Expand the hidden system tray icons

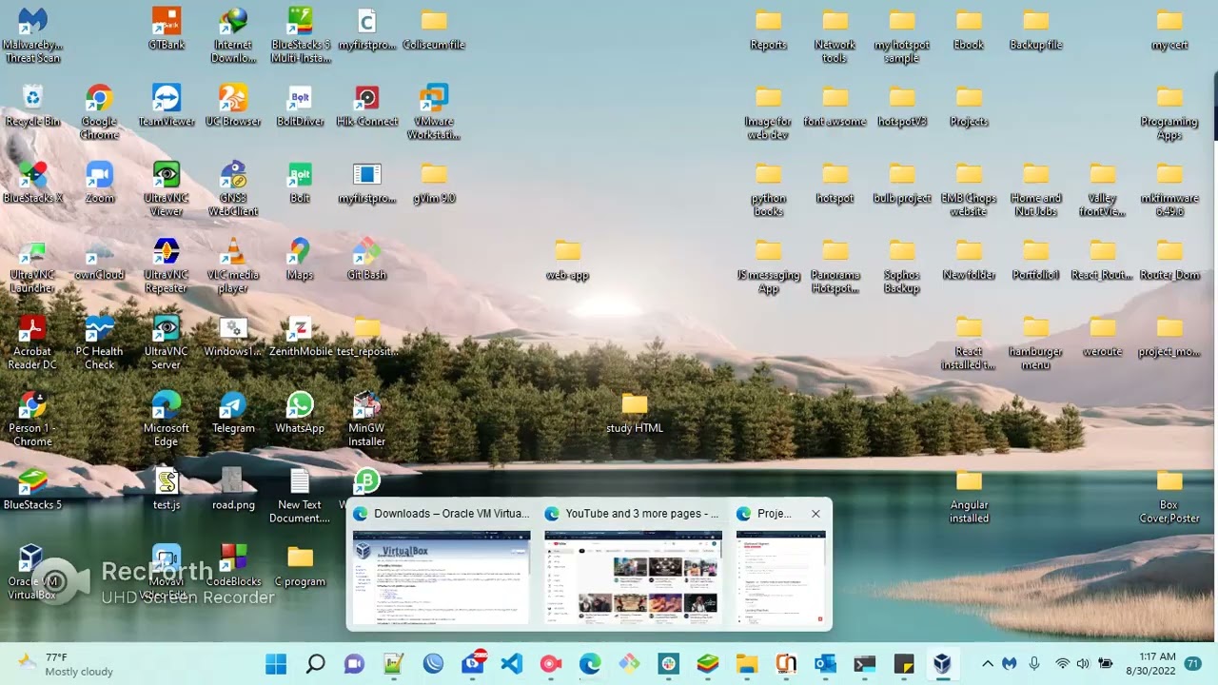987,663
